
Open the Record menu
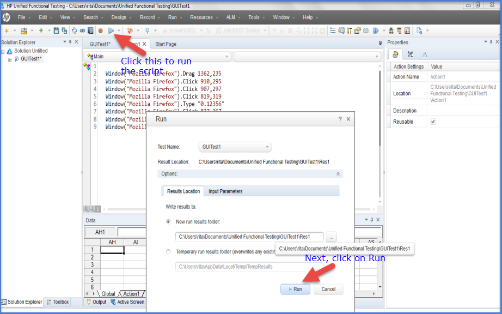coord(147,17)
